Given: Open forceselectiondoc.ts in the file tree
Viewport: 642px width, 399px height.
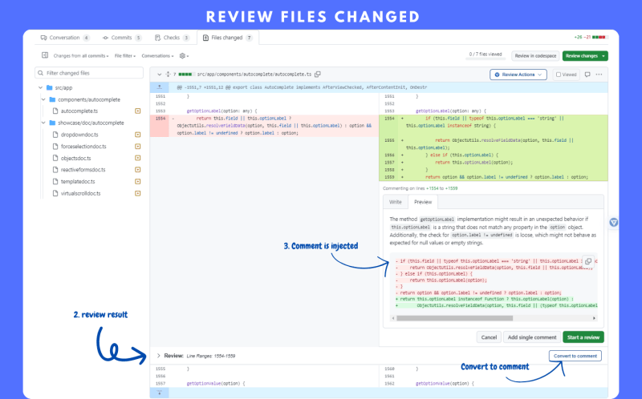Looking at the screenshot, I should pyautogui.click(x=83, y=147).
